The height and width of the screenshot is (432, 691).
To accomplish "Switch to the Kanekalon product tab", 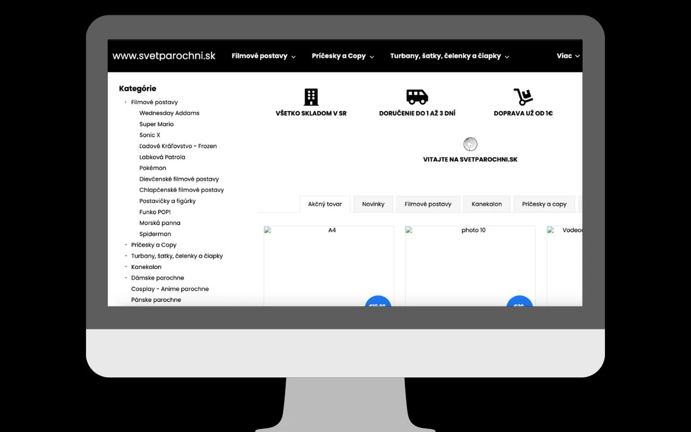I will click(486, 204).
